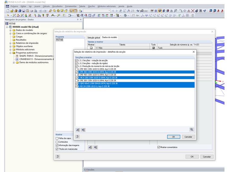Click the magnifier search icon in section details dialog
The width and height of the screenshot is (229, 172).
[x=192, y=129]
